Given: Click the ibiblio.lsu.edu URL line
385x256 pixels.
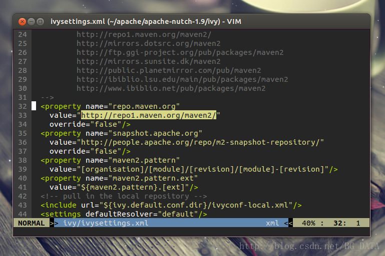Looking at the screenshot, I should pyautogui.click(x=182, y=79).
